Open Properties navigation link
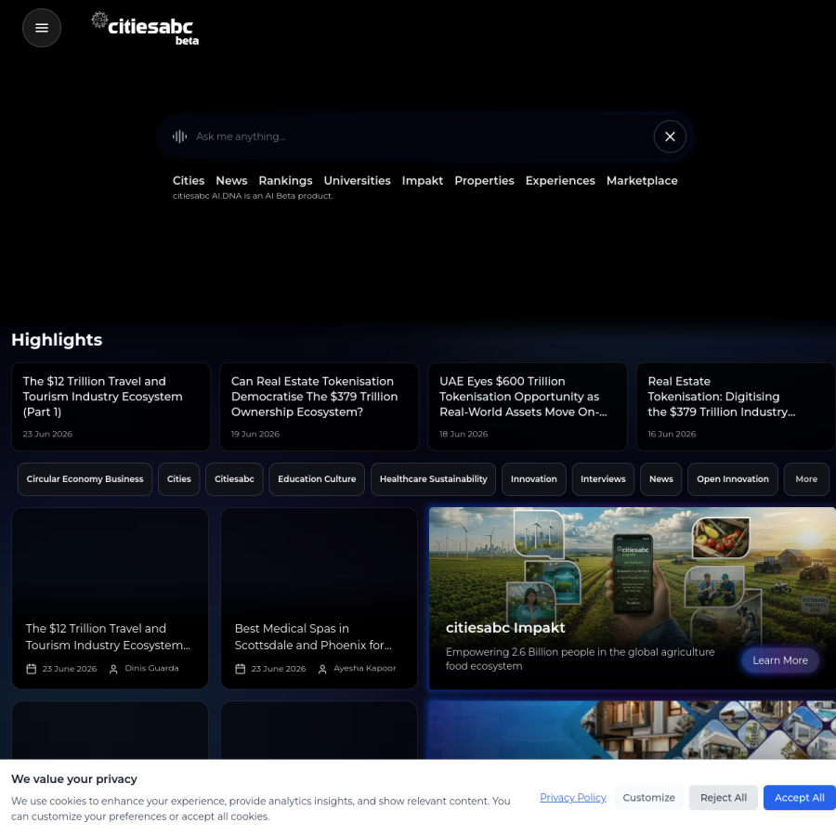The image size is (836, 836). tap(484, 181)
